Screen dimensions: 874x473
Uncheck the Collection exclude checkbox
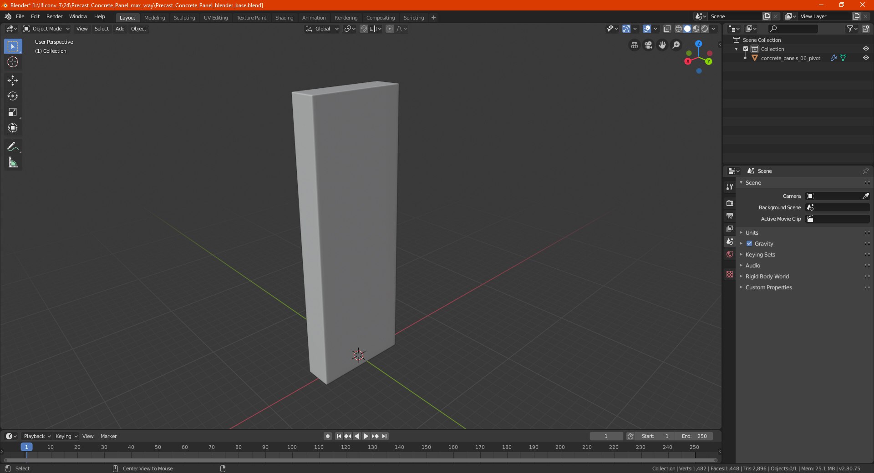(746, 49)
